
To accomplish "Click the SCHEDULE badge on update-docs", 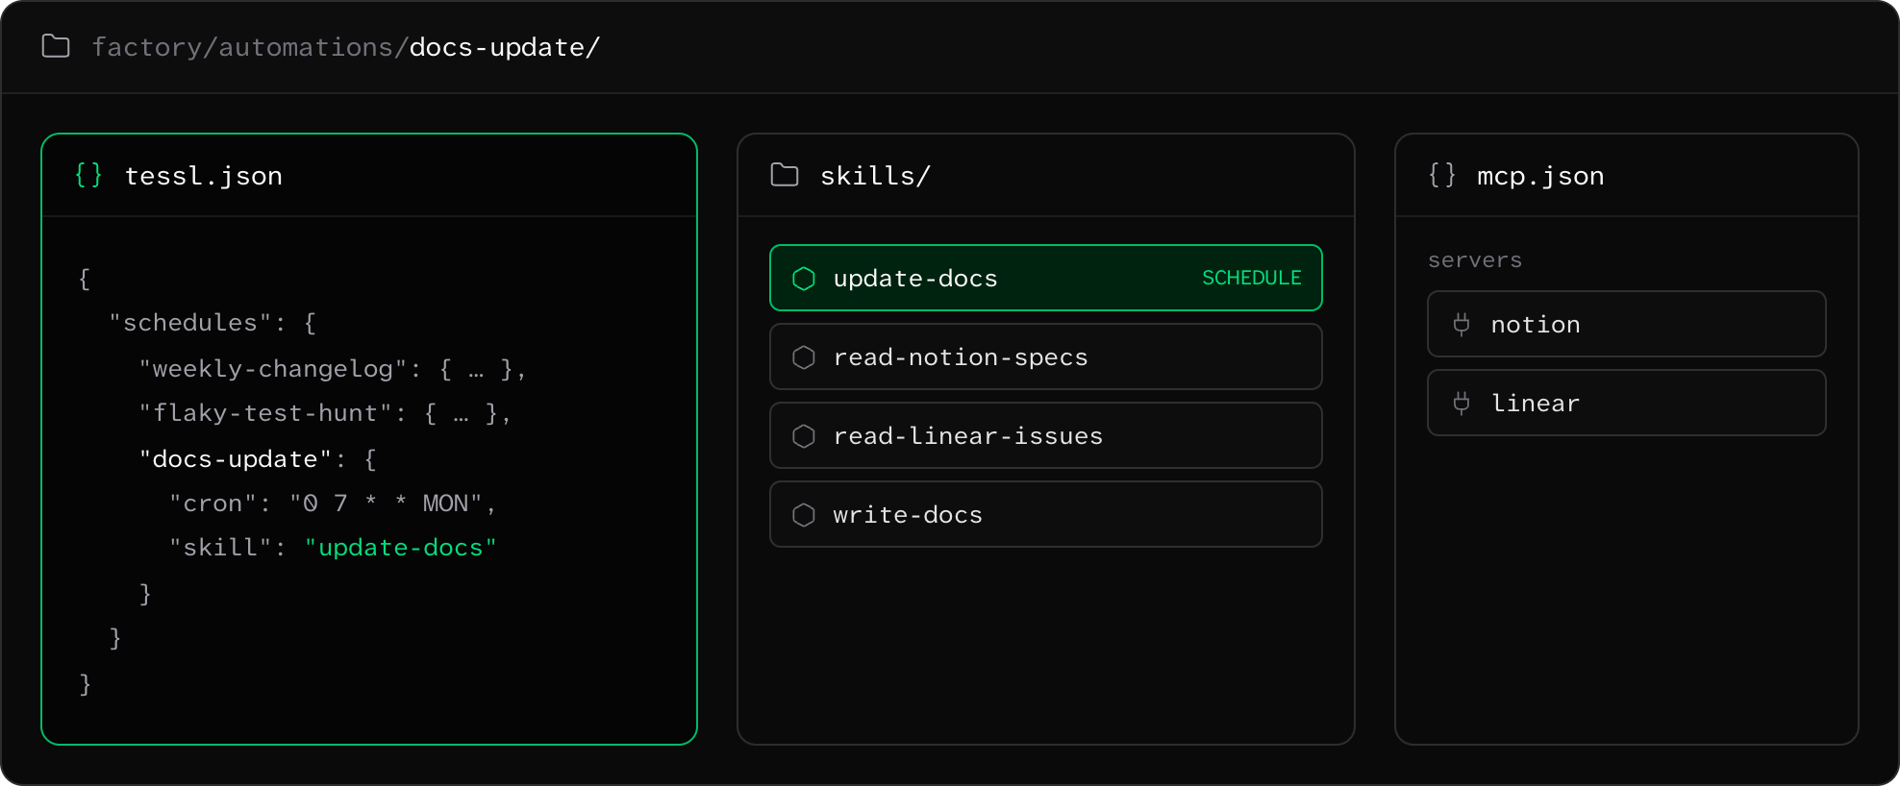I will pos(1252,278).
